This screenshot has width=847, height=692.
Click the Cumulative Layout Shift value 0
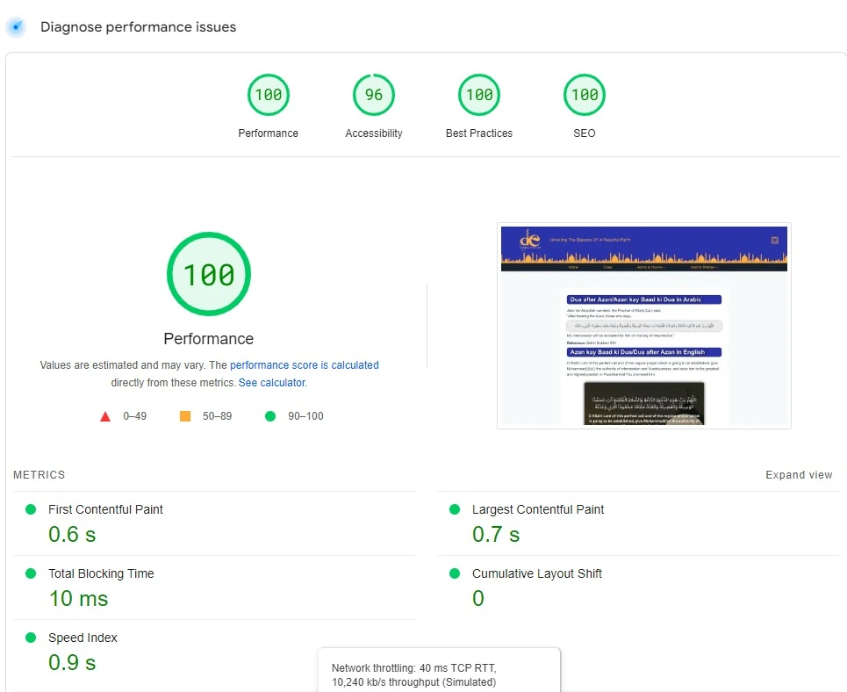click(478, 598)
